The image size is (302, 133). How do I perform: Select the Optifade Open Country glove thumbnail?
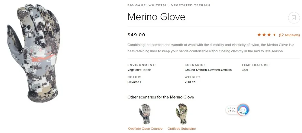point(146,114)
